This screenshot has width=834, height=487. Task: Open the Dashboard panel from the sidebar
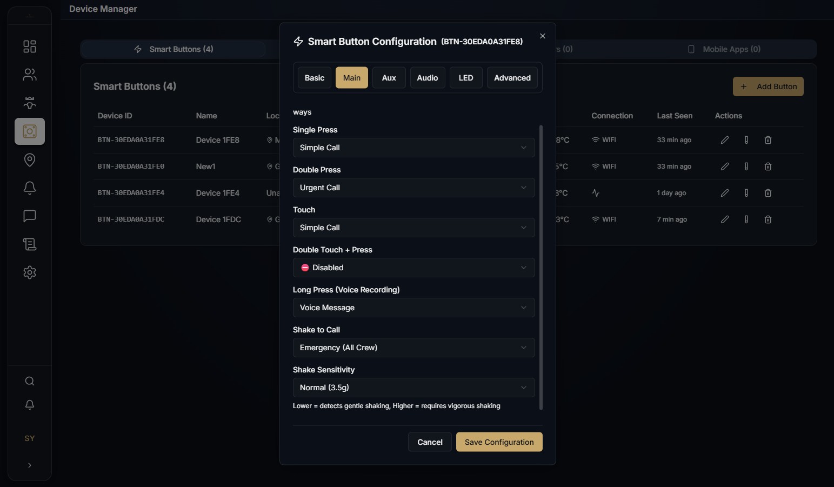(x=30, y=46)
